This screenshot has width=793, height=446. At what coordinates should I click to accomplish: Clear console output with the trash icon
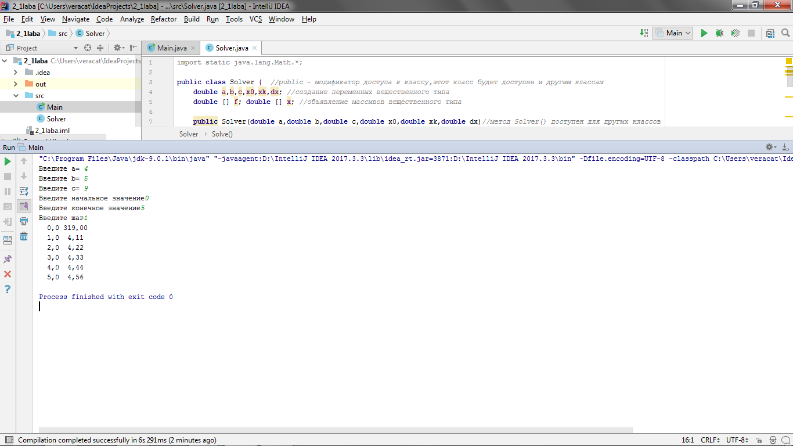(24, 236)
